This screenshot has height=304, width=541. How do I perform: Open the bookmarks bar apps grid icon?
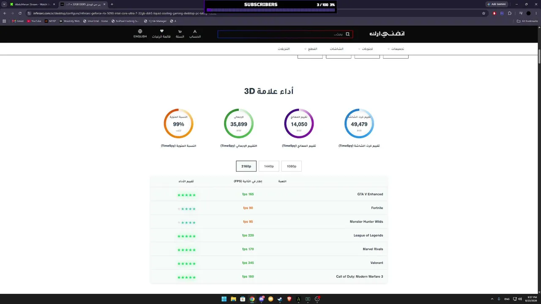pos(5,21)
